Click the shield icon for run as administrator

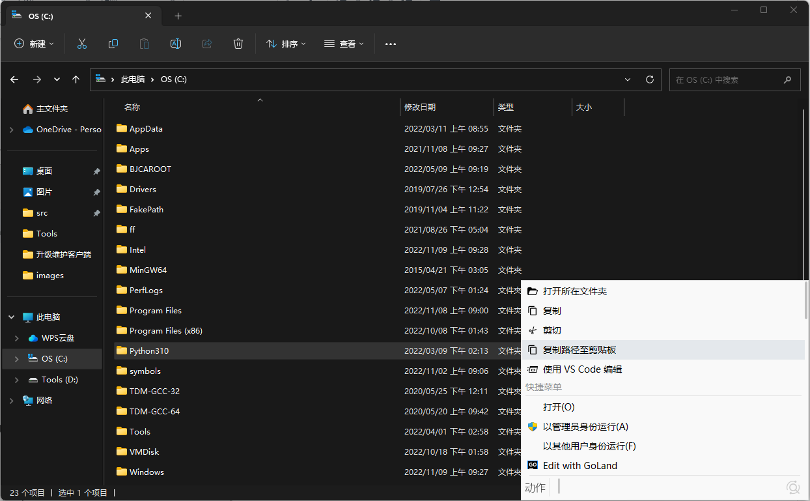(533, 427)
